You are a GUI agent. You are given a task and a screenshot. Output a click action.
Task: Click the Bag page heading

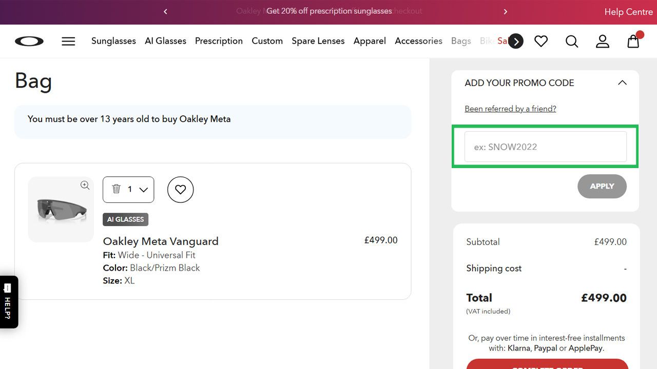(x=33, y=81)
